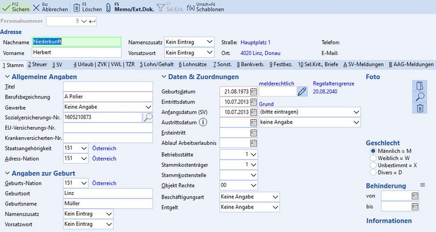The image size is (436, 232).
Task: Expand the Gewerbe dropdown
Action: 148,107
